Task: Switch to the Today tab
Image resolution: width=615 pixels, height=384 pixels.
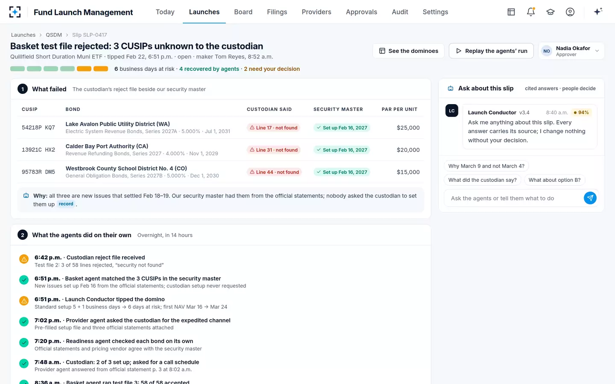Action: 165,12
